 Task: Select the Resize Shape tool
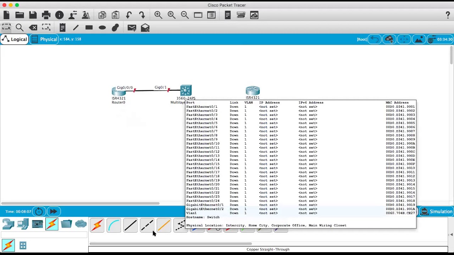click(46, 28)
